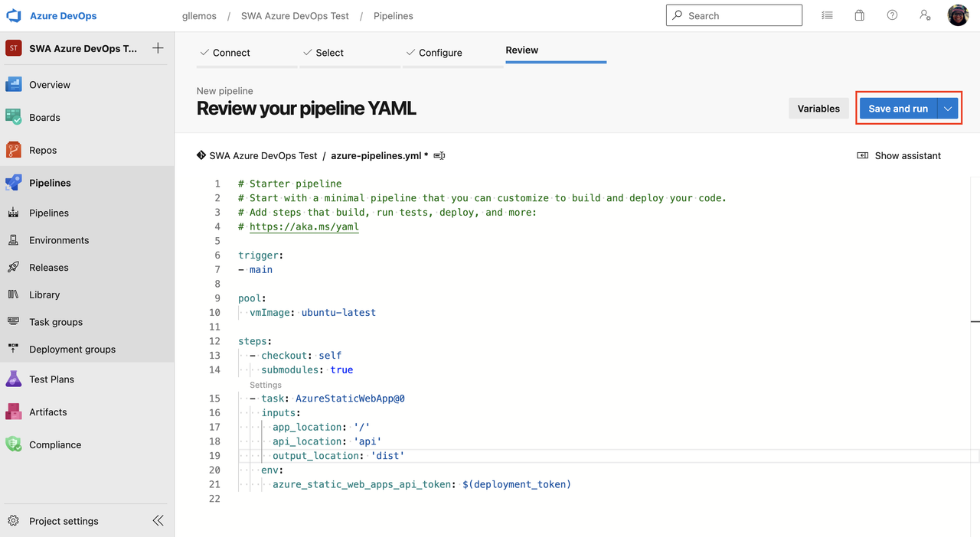Expand the Save and run dropdown arrow
The height and width of the screenshot is (537, 980).
[x=948, y=109]
